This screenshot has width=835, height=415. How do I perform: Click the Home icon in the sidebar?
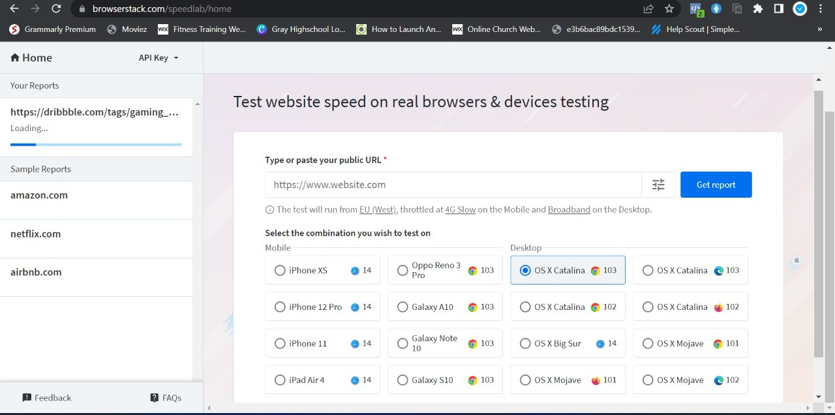(14, 57)
